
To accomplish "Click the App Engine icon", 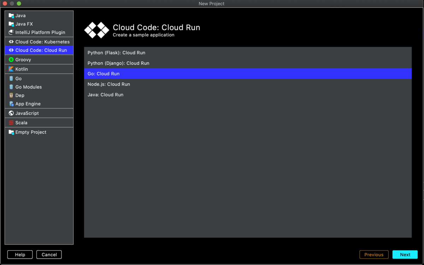I will tap(11, 104).
